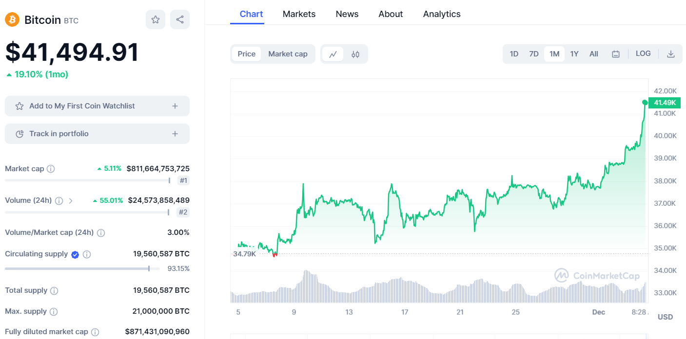The height and width of the screenshot is (339, 686).
Task: Open the Analytics tab
Action: coord(442,14)
